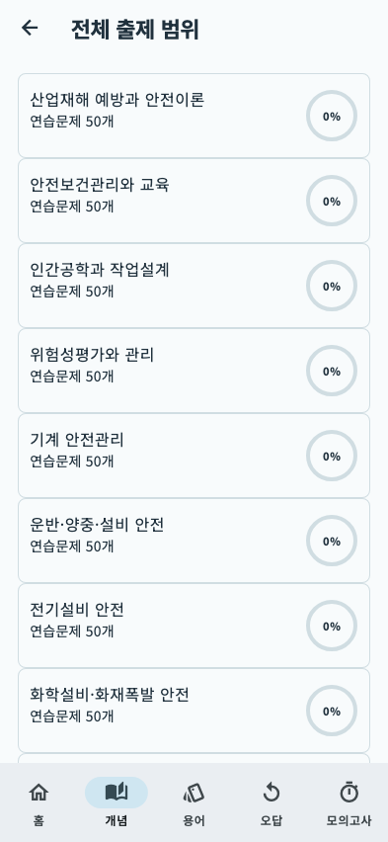Open 안전보건관리와 교육 chapter

(194, 201)
